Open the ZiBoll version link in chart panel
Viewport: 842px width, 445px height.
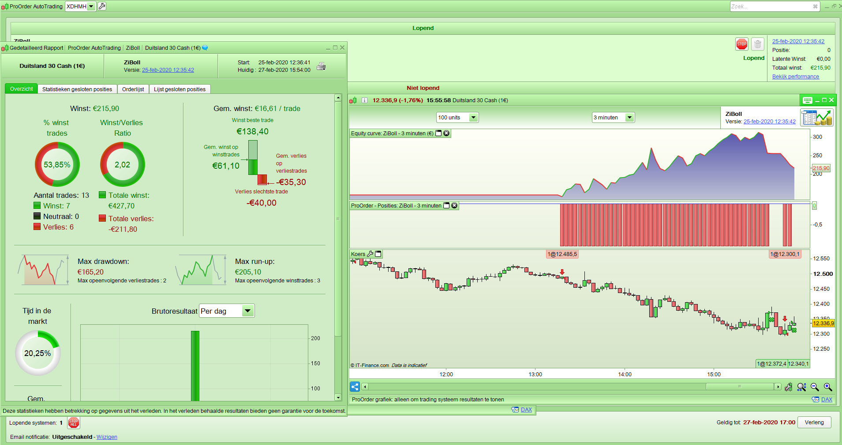coord(770,122)
